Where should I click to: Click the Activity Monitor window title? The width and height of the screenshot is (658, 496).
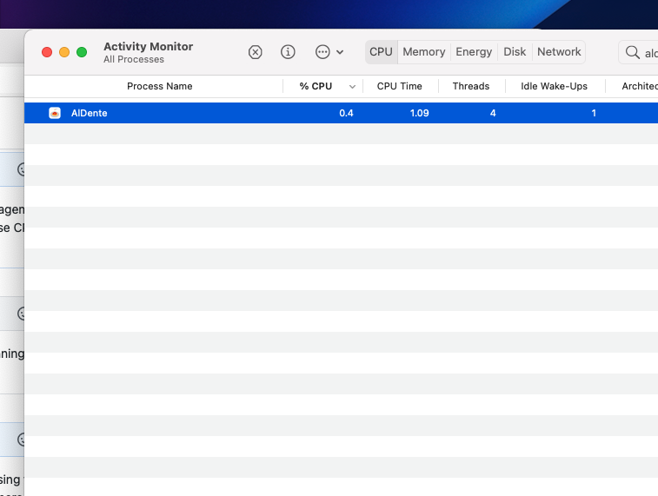click(148, 46)
